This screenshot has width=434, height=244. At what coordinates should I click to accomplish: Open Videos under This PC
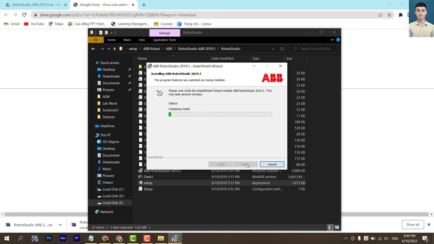click(x=107, y=182)
